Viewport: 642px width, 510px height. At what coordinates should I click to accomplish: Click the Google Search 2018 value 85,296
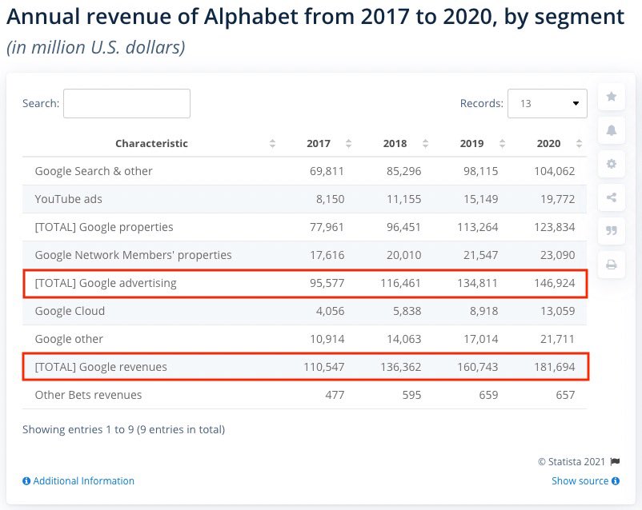pos(403,171)
